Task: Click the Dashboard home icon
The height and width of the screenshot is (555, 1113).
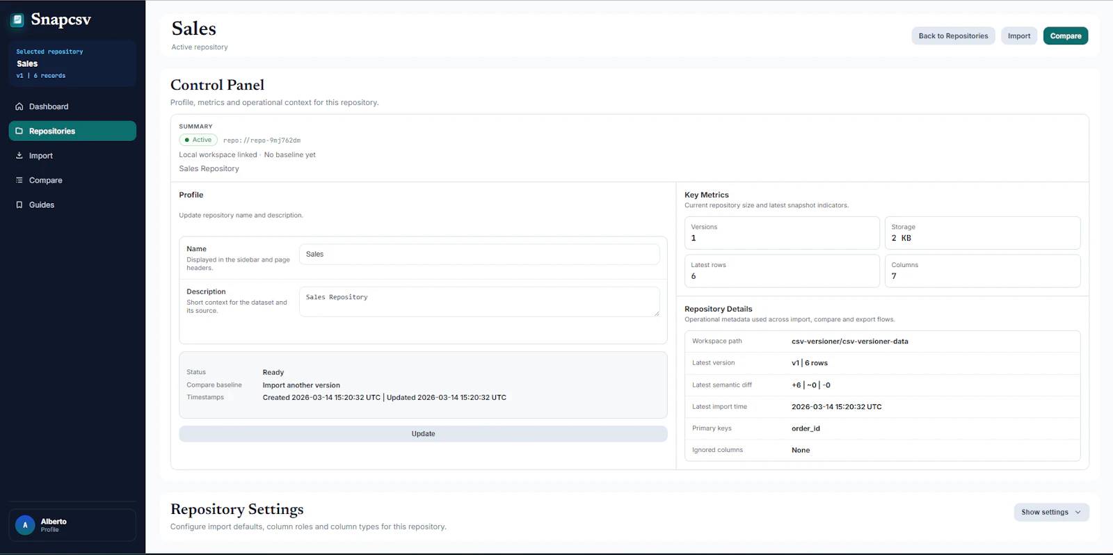Action: (19, 106)
